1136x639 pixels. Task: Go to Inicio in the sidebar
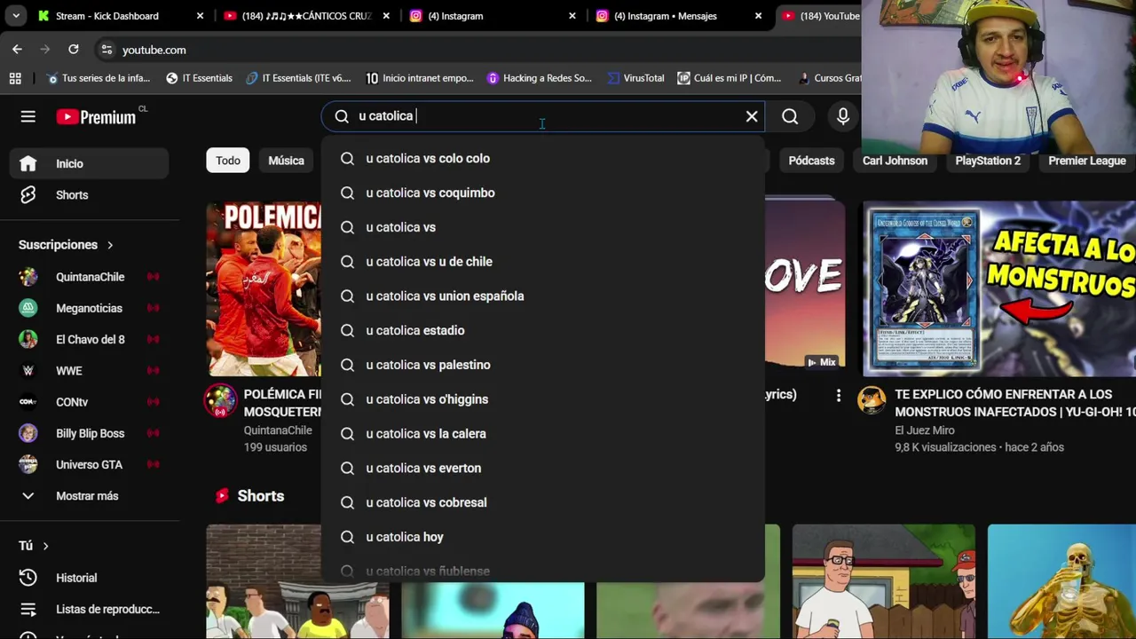coord(89,163)
